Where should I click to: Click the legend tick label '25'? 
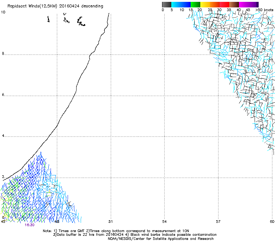[210, 10]
